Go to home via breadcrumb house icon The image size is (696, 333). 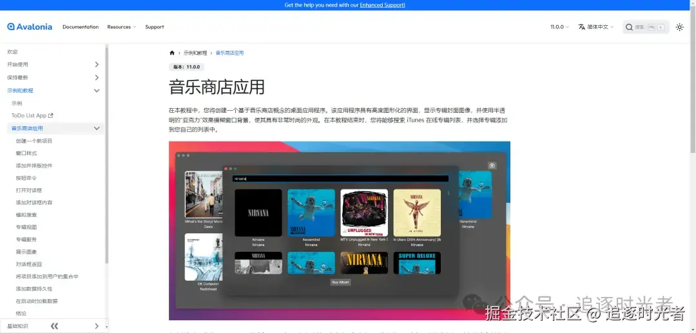[x=172, y=53]
